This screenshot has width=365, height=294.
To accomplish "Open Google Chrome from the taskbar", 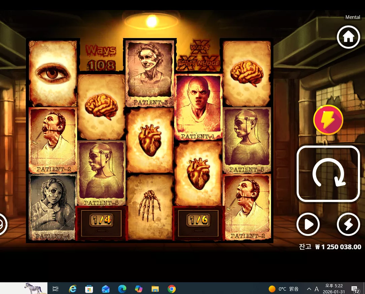I will tap(172, 289).
